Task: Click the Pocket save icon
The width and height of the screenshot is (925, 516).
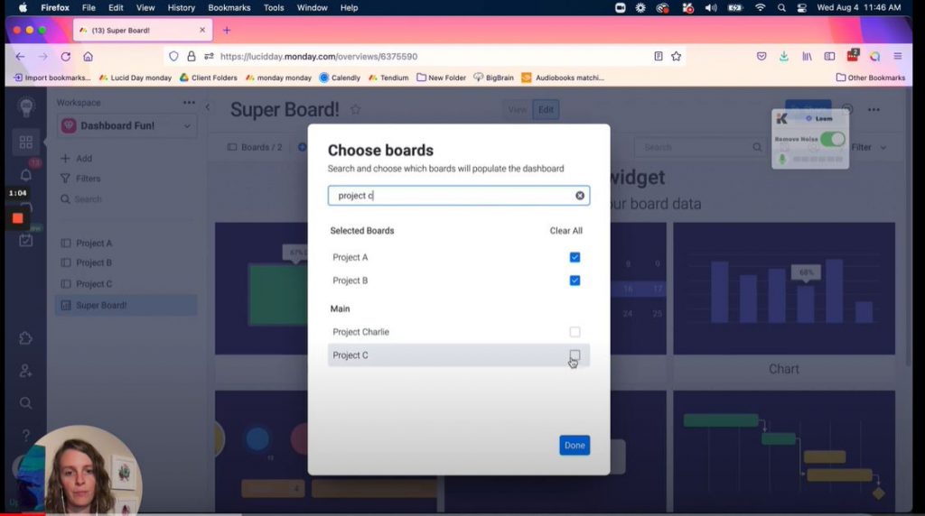Action: pos(761,57)
